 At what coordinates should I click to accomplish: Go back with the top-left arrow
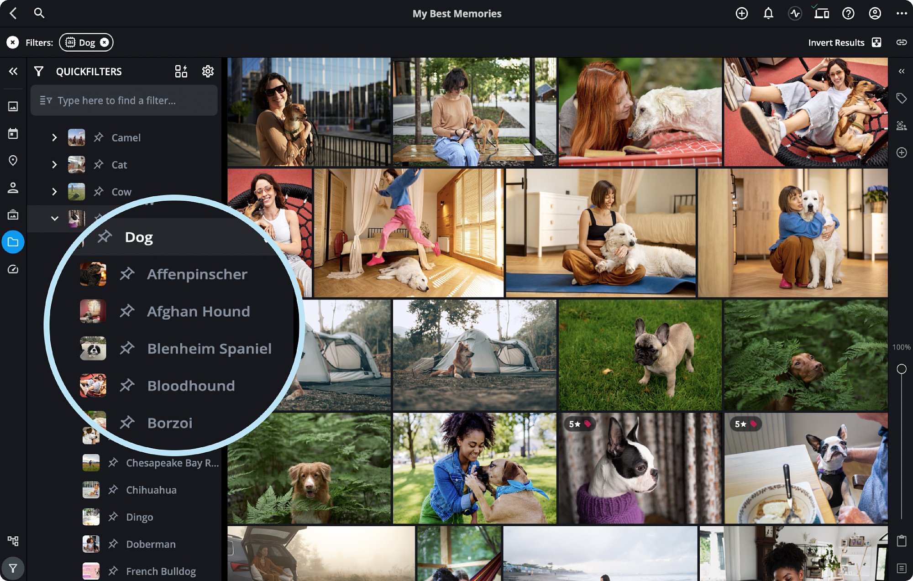tap(13, 13)
